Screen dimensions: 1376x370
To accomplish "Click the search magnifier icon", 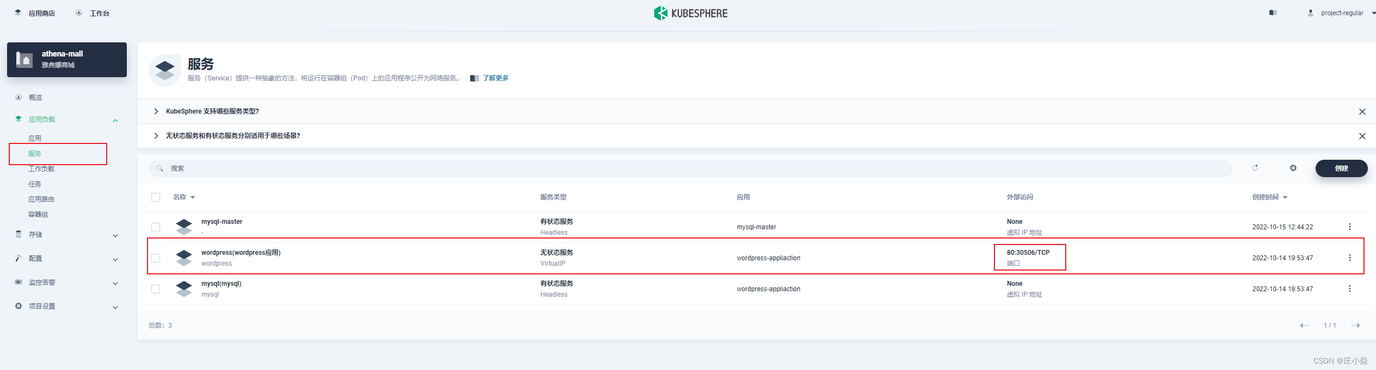I will pos(160,168).
